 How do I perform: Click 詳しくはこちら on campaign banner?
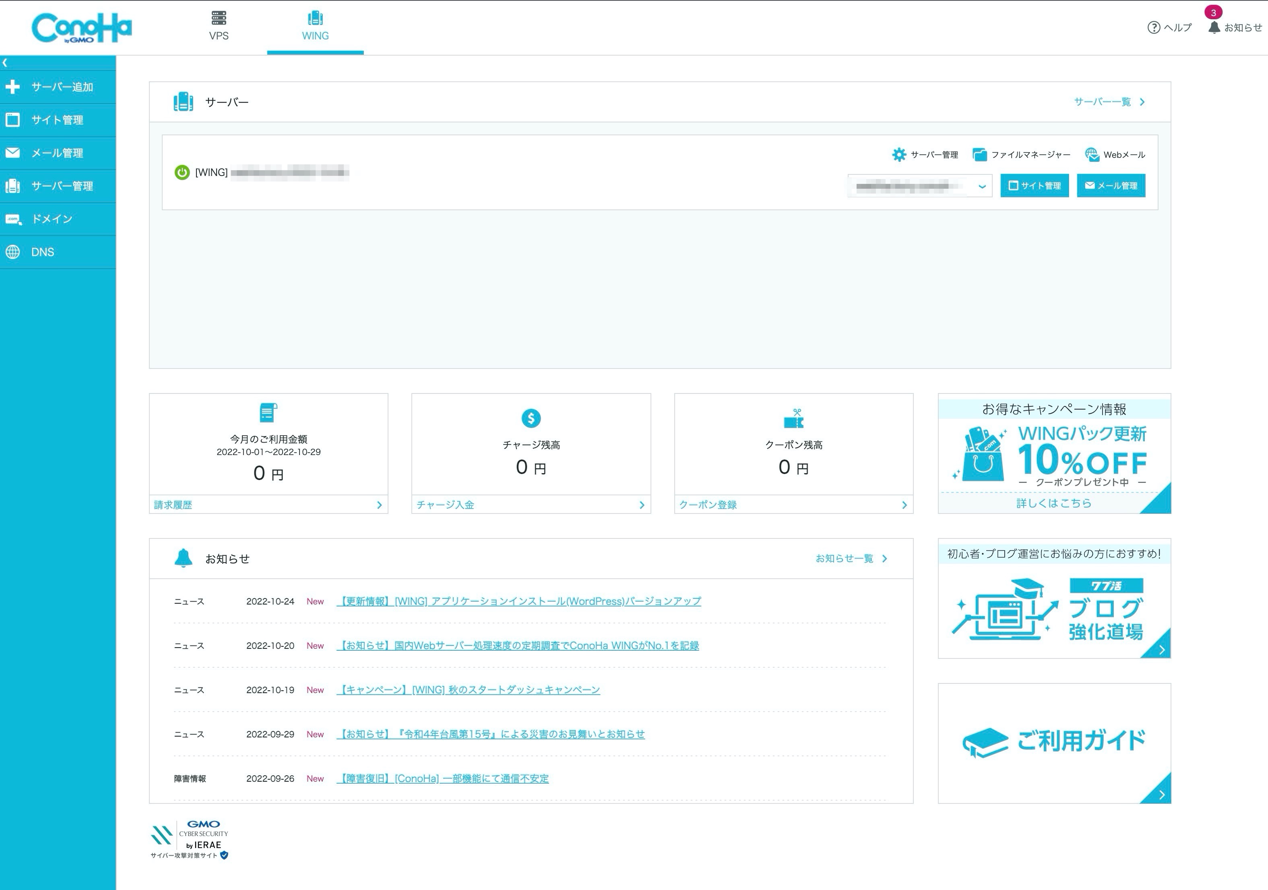[1054, 503]
